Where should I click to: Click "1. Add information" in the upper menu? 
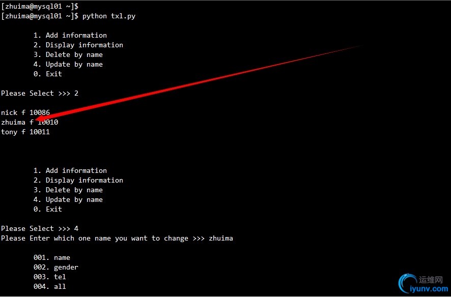pos(70,35)
